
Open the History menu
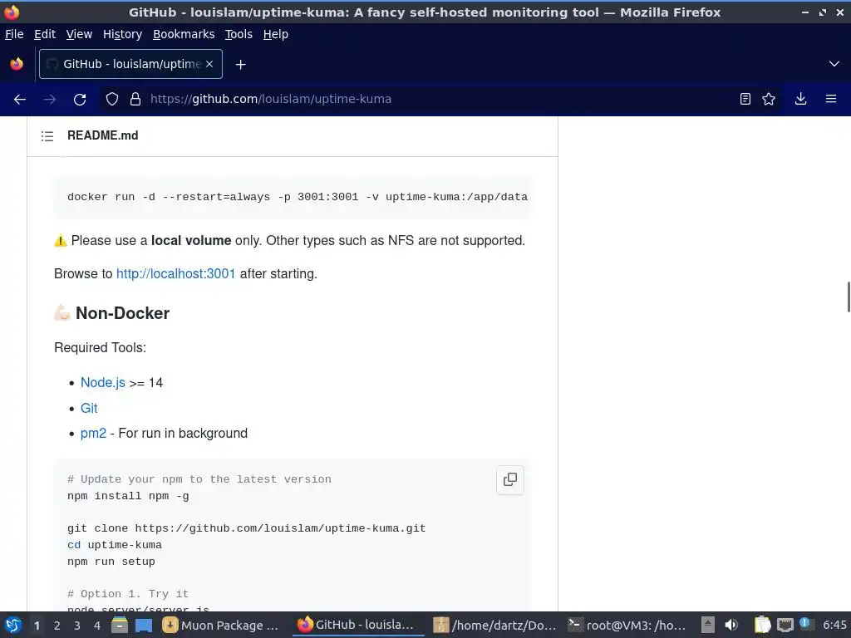click(x=122, y=34)
